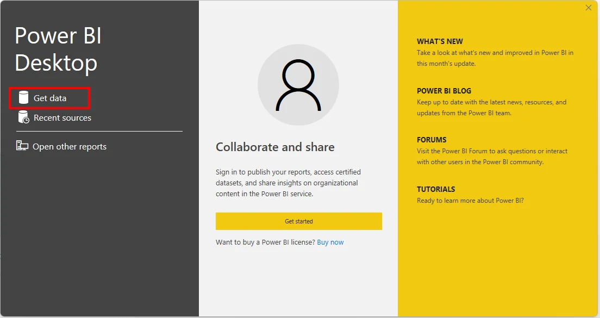The height and width of the screenshot is (318, 600).
Task: Click the Collaborate and share heading
Action: [x=275, y=147]
